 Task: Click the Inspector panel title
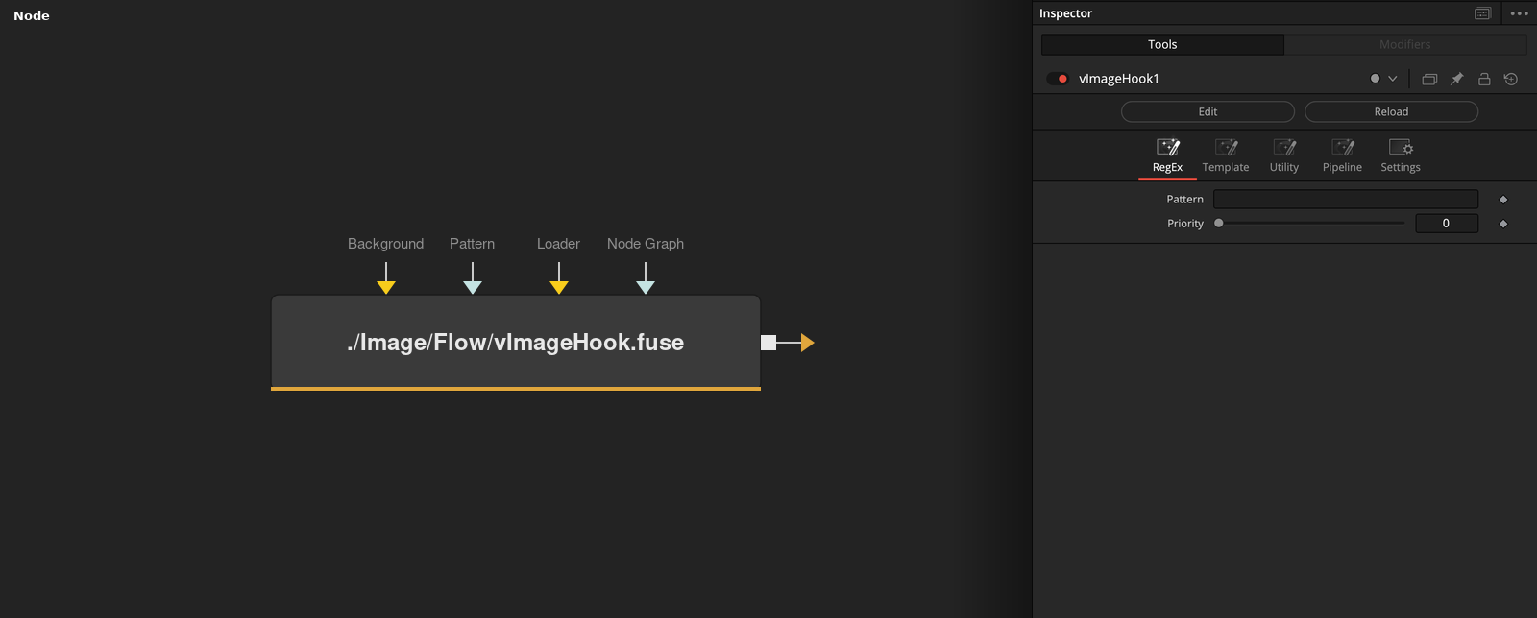1065,13
